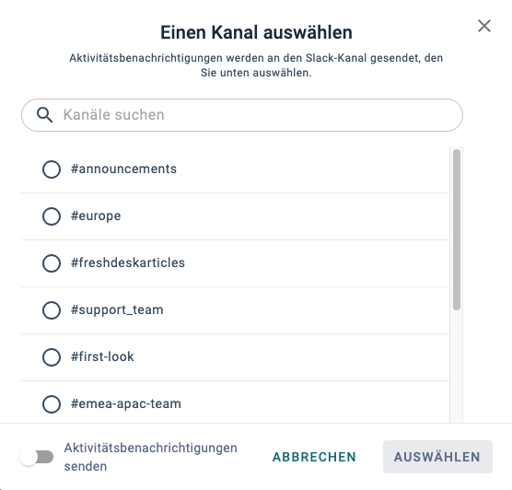Screen dimensions: 512x490
Task: Click the #first-look channel name
Action: pyautogui.click(x=102, y=356)
